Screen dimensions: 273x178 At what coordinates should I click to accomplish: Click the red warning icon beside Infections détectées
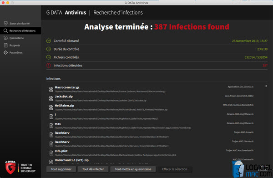pyautogui.click(x=49, y=65)
